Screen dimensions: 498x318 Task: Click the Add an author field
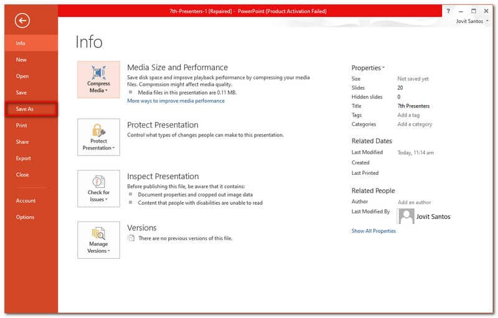pos(414,202)
